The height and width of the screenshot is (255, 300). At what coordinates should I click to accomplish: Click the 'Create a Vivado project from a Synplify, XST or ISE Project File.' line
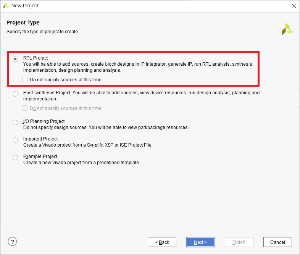point(88,145)
